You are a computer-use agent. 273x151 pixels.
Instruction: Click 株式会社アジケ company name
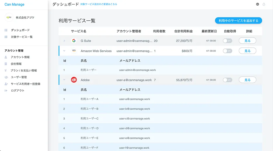pos(25,17)
